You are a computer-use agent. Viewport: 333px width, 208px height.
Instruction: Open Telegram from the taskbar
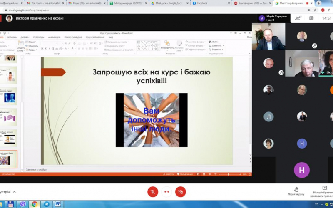[x=46, y=204]
